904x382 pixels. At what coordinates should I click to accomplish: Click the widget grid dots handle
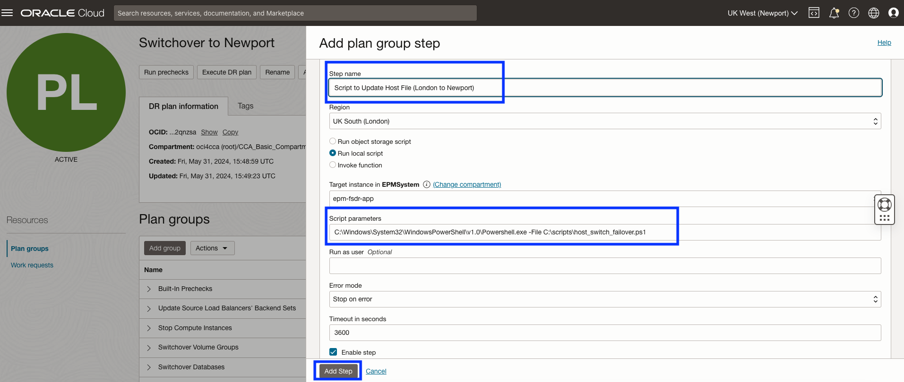pos(885,218)
